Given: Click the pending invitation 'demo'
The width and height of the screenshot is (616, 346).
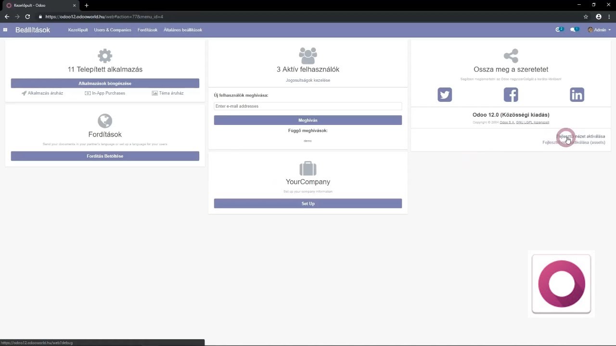Looking at the screenshot, I should (x=308, y=141).
